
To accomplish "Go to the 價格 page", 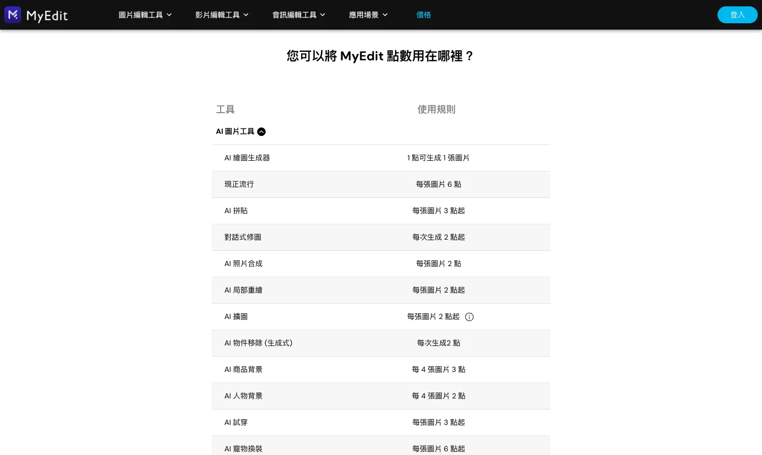I will (x=424, y=15).
